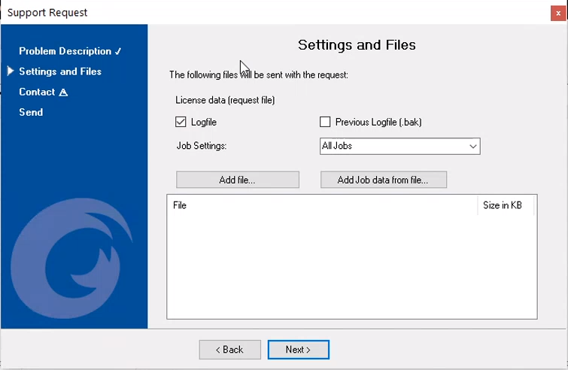Click the Settings and Files heading
The width and height of the screenshot is (568, 370).
pos(357,45)
